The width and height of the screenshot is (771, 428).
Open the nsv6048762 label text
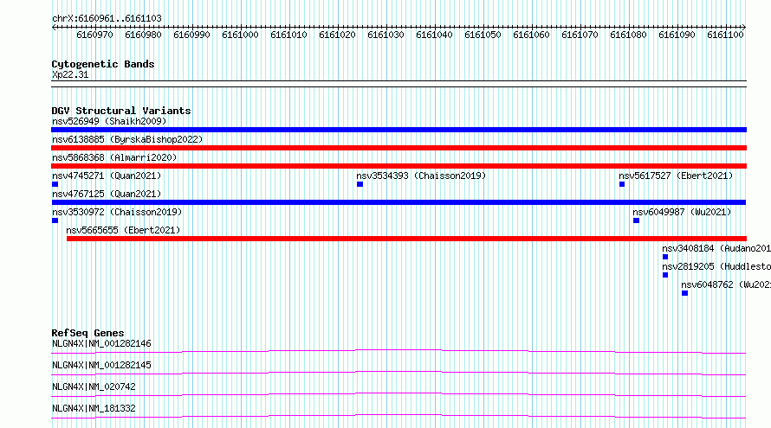coord(726,284)
